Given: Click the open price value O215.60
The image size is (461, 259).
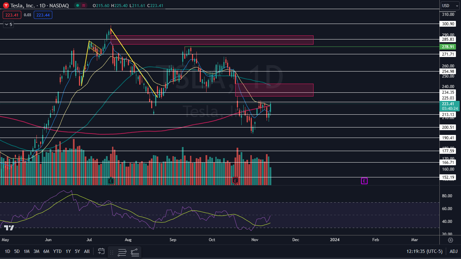Looking at the screenshot, I should pos(101,5).
